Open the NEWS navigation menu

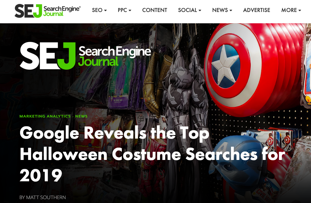click(x=222, y=10)
